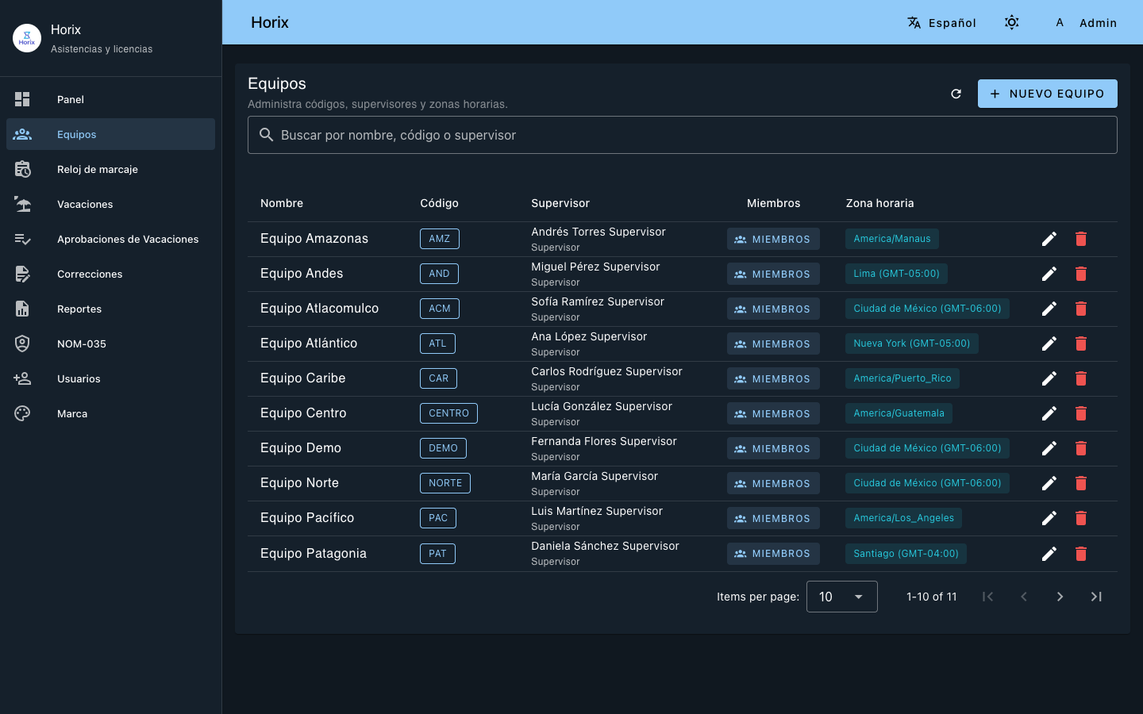Open the Marca branding page
The width and height of the screenshot is (1143, 714).
(x=72, y=413)
